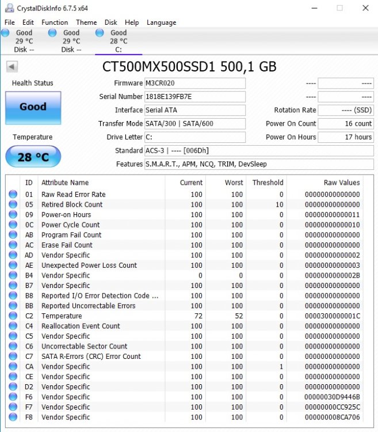Open the Language menu

pos(162,22)
